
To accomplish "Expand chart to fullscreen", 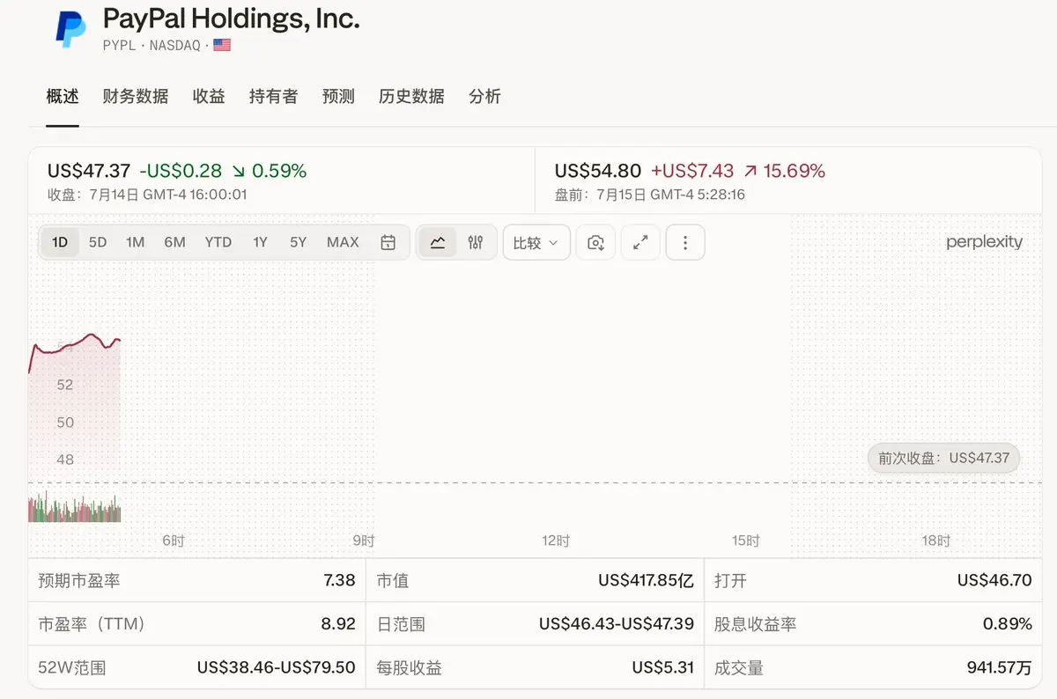I will 640,242.
